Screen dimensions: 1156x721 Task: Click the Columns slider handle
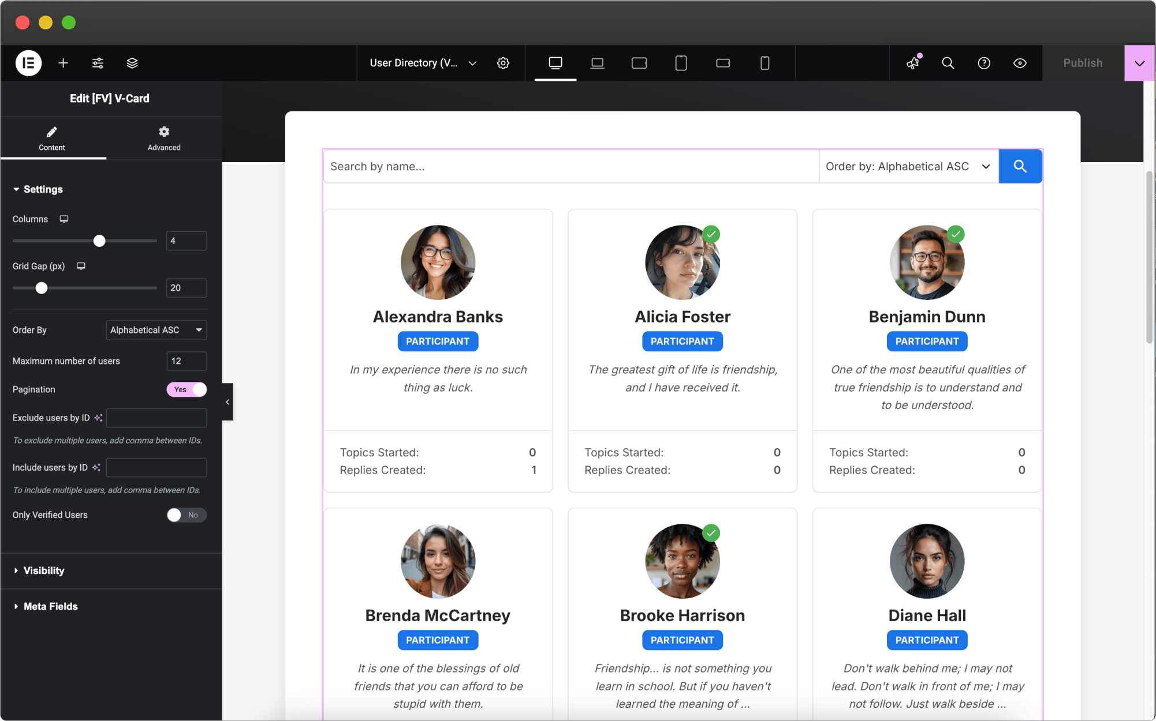99,241
